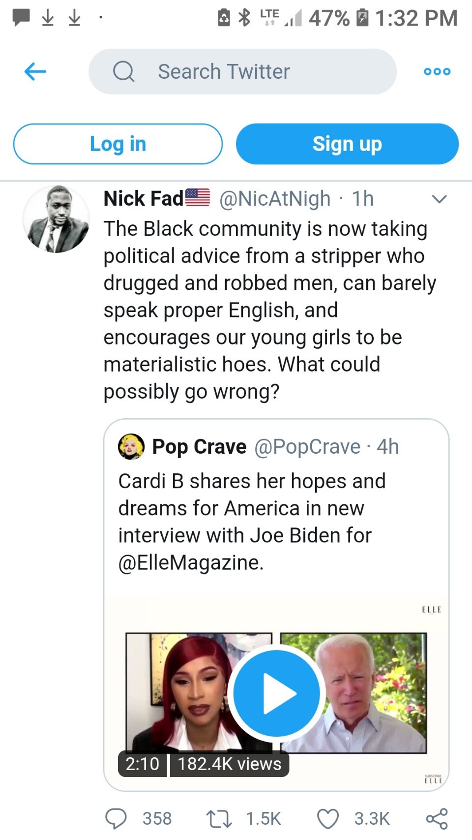Tap the back arrow icon

(35, 72)
